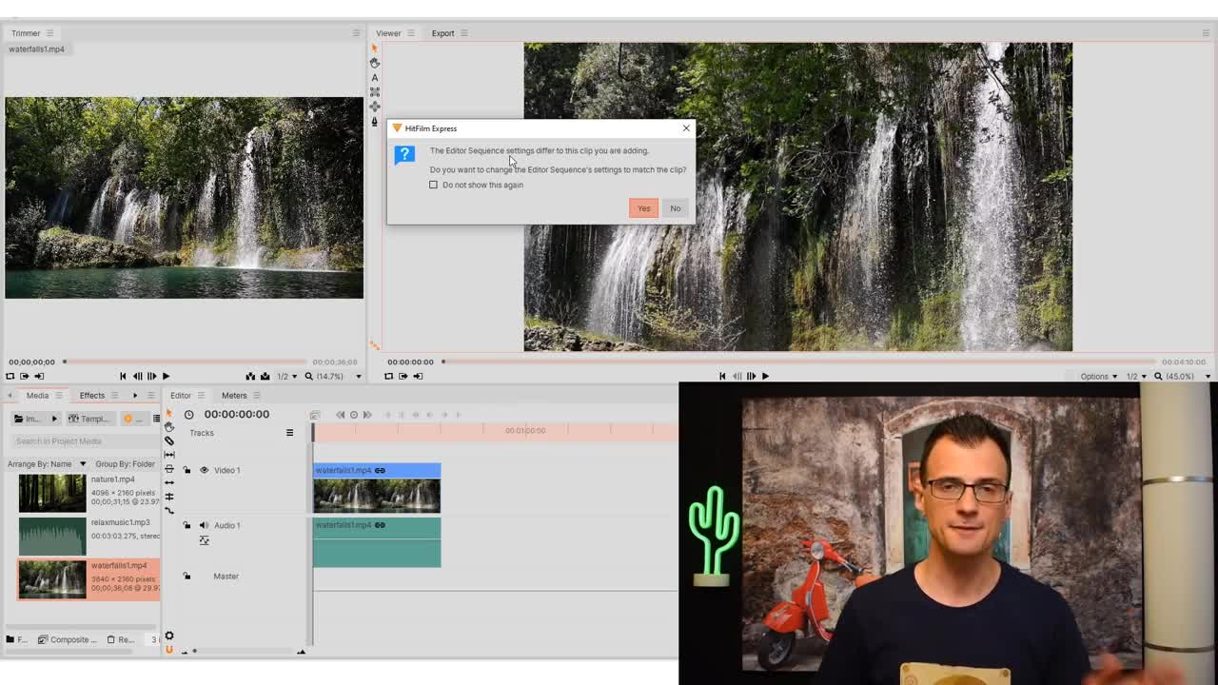The image size is (1218, 685).
Task: Switch to the Viewer tab
Action: [x=388, y=33]
